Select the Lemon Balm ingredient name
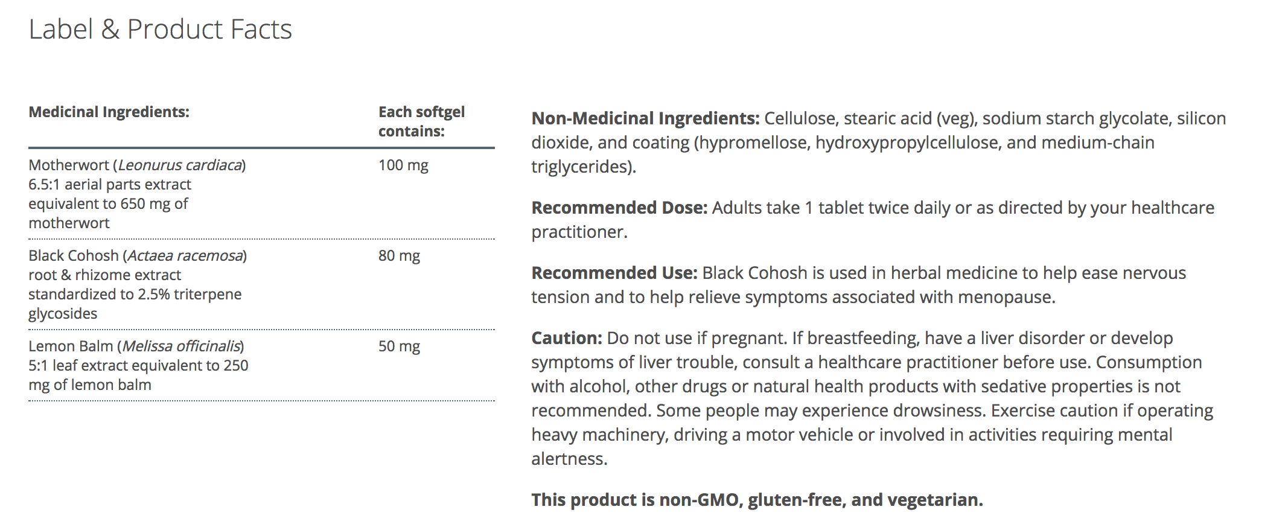The width and height of the screenshot is (1288, 530). click(71, 346)
